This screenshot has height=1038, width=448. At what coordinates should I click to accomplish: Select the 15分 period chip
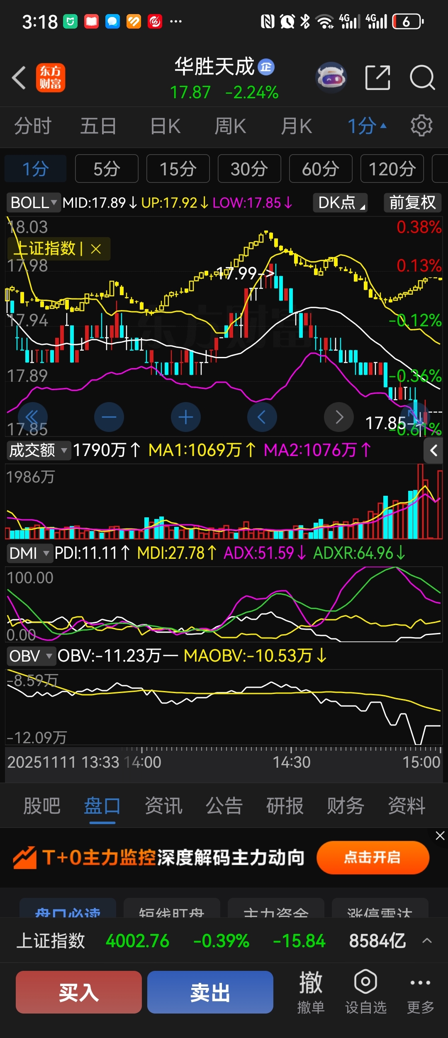click(178, 169)
